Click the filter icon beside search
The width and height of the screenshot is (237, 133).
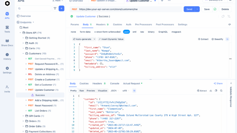point(55,8)
